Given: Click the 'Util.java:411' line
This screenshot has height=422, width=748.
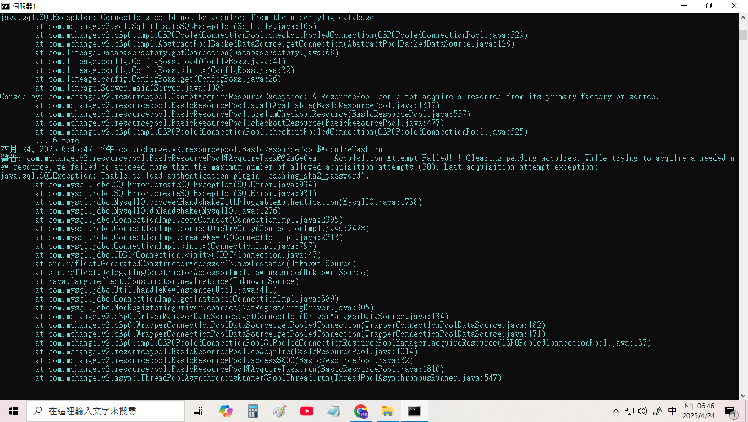Looking at the screenshot, I should 156,290.
